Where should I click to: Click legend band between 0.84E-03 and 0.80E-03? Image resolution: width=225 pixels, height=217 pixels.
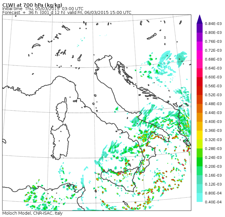coord(200,28)
